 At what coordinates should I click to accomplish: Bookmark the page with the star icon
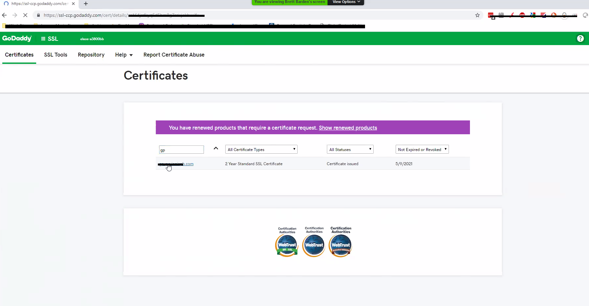point(477,15)
